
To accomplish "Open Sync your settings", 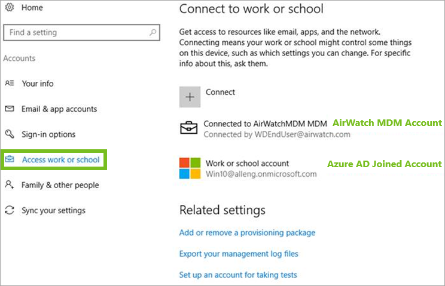I will click(53, 211).
